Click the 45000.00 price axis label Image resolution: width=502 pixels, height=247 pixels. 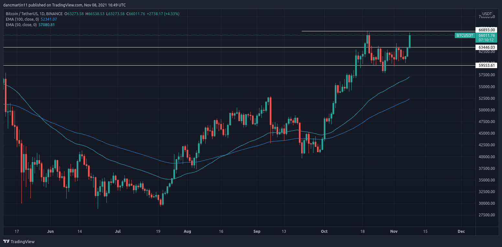[x=487, y=133]
